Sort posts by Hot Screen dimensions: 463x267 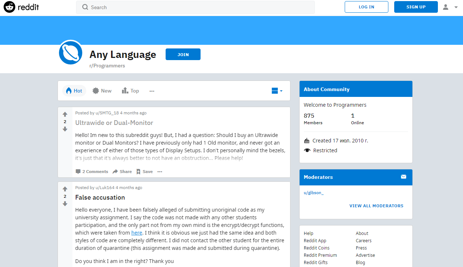74,91
